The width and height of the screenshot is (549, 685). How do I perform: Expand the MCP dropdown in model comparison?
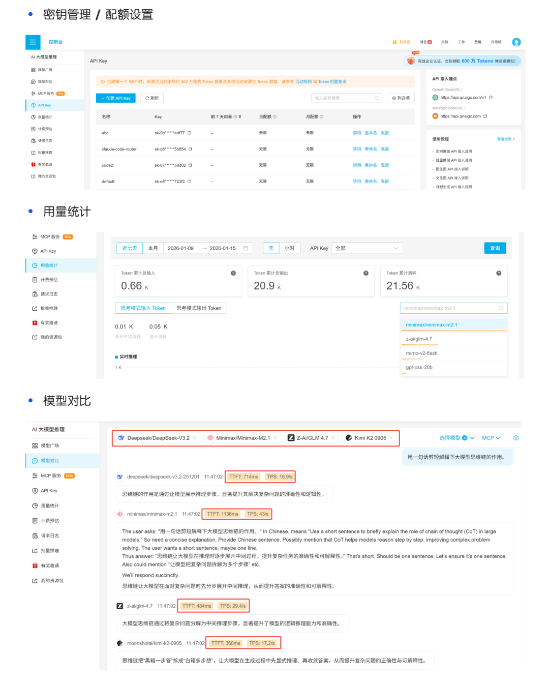point(491,438)
